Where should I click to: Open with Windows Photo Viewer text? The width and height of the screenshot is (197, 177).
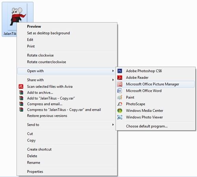(x=145, y=117)
